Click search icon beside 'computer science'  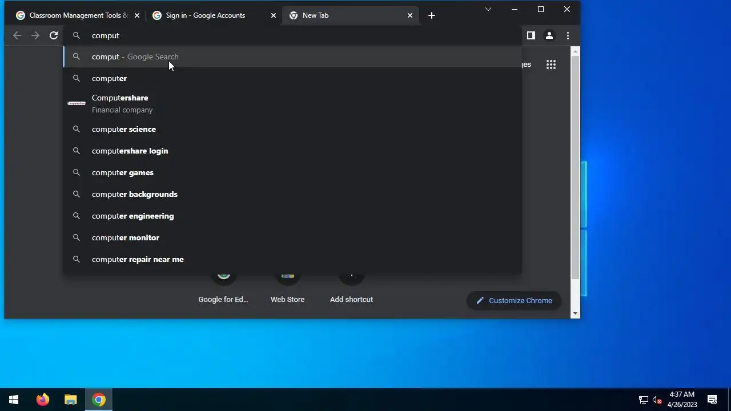(x=76, y=129)
